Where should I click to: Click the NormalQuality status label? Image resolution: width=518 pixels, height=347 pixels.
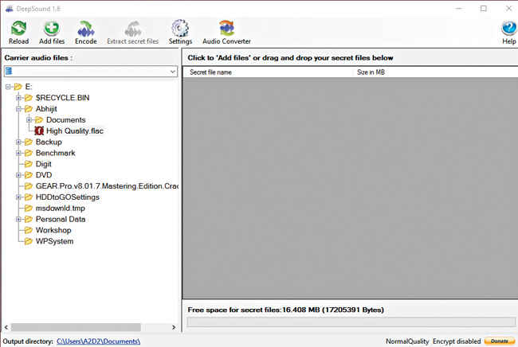click(407, 341)
